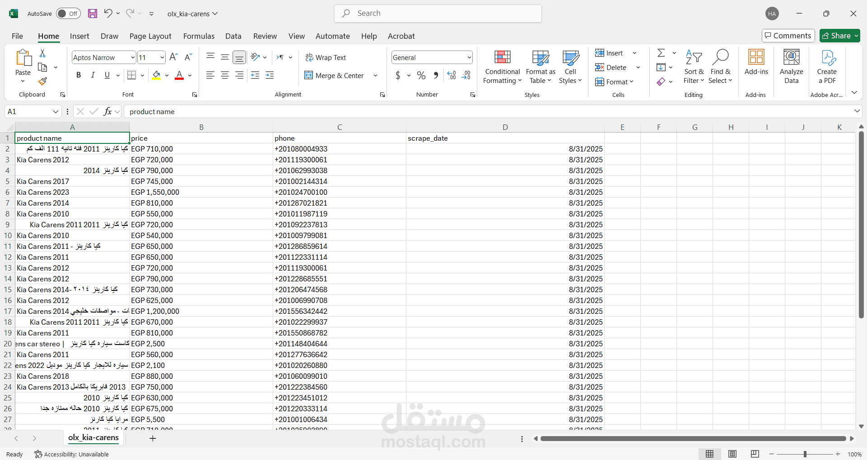The width and height of the screenshot is (867, 460).
Task: Open the Data ribbon tab
Action: point(233,36)
